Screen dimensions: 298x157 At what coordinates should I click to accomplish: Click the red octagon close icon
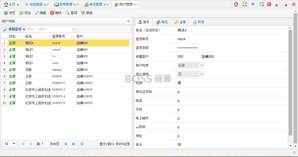[269, 4]
